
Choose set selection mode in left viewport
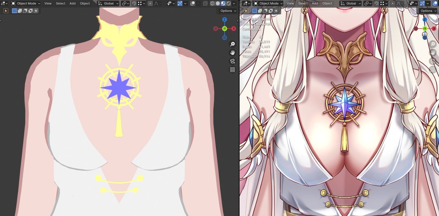click(14, 11)
